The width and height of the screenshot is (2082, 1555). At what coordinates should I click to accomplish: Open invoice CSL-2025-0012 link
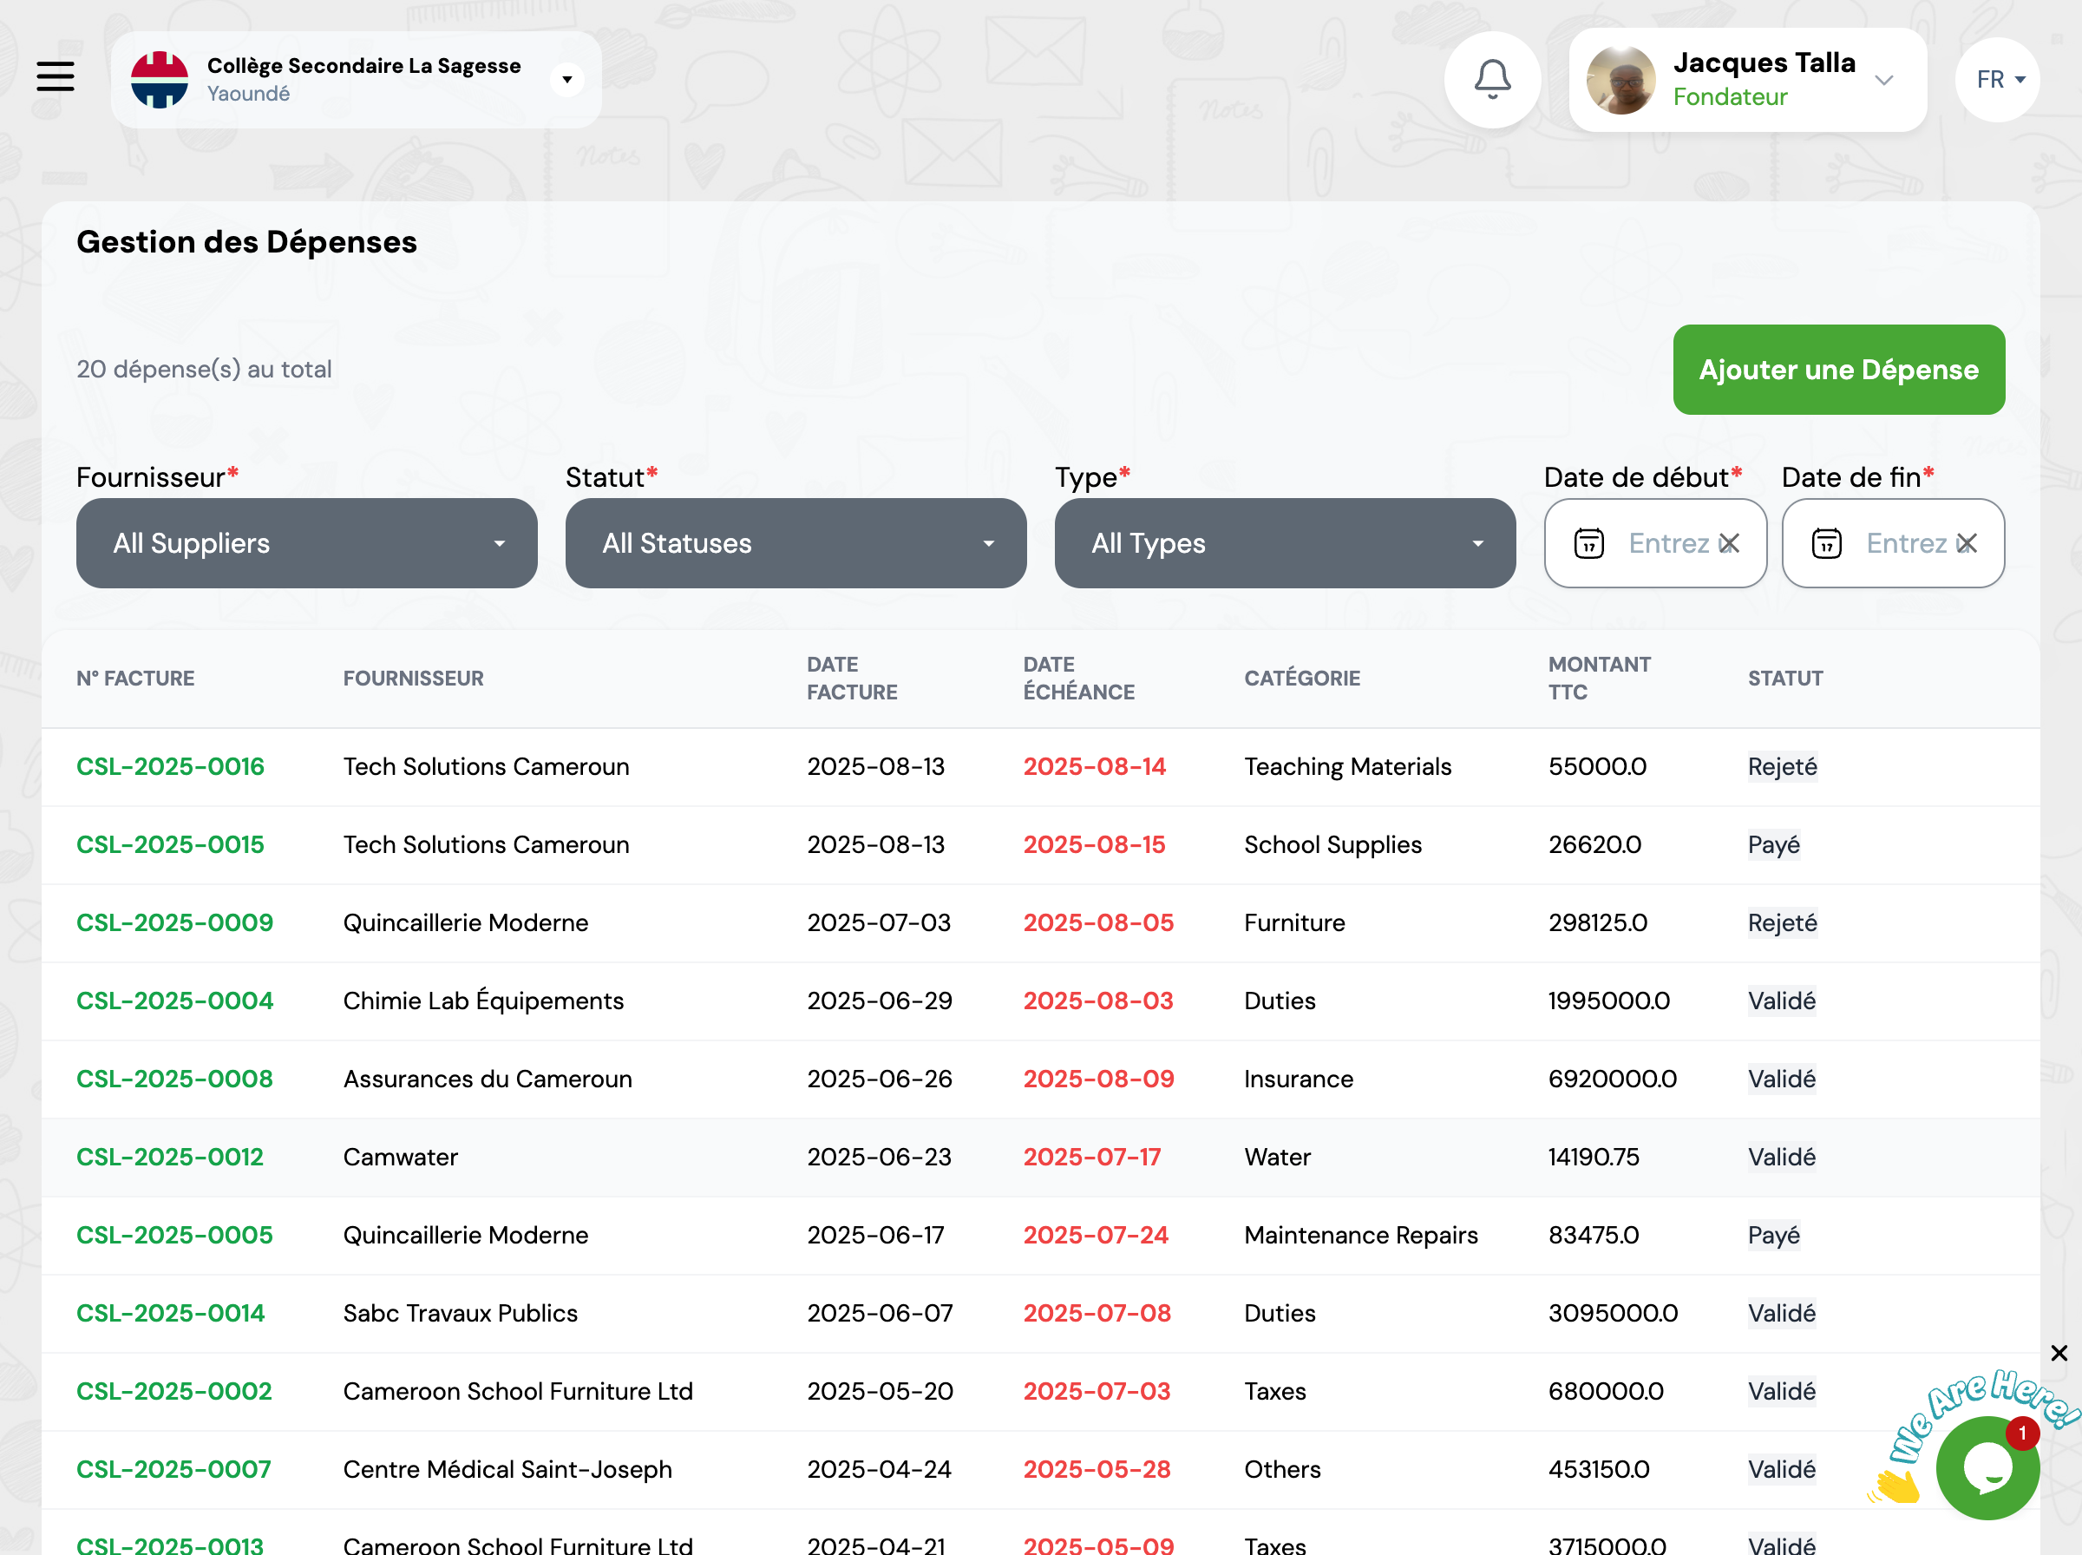coord(170,1157)
